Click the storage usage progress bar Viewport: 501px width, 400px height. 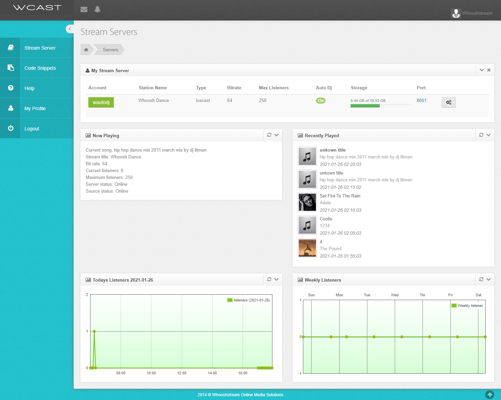[380, 106]
